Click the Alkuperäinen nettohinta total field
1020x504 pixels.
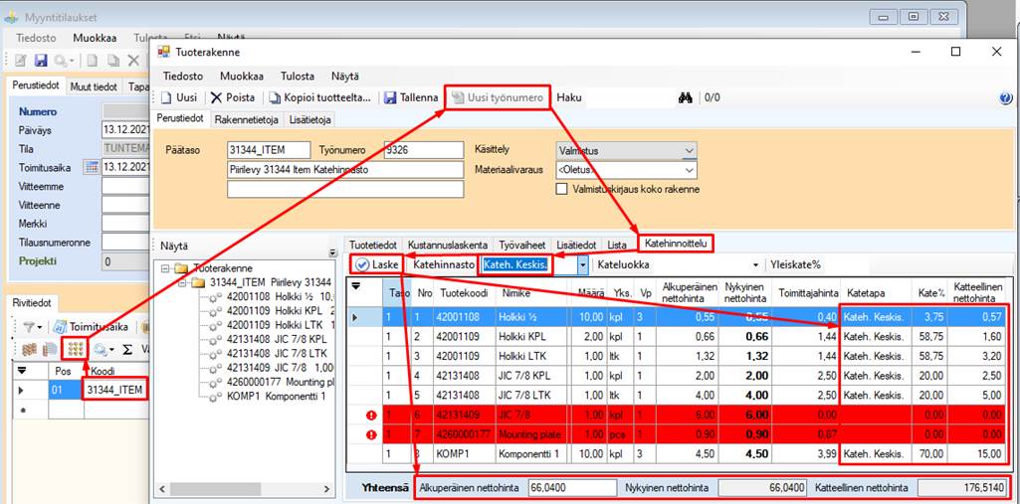[x=571, y=486]
